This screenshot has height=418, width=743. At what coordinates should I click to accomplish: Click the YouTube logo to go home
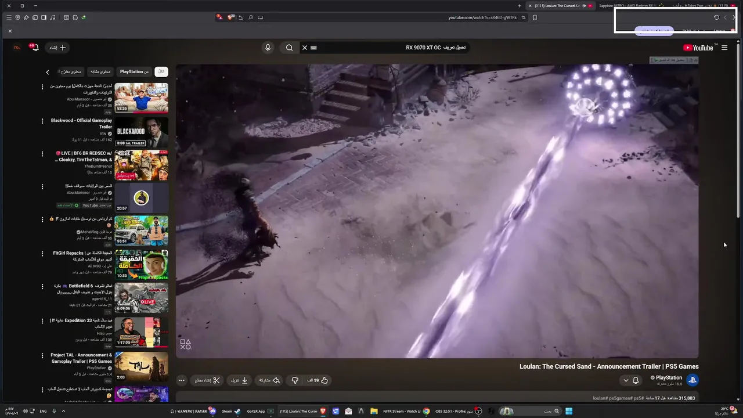click(x=698, y=48)
